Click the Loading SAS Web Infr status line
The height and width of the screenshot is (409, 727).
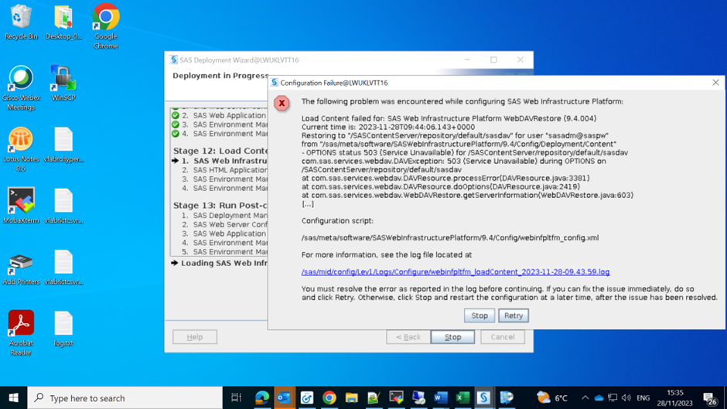click(220, 263)
